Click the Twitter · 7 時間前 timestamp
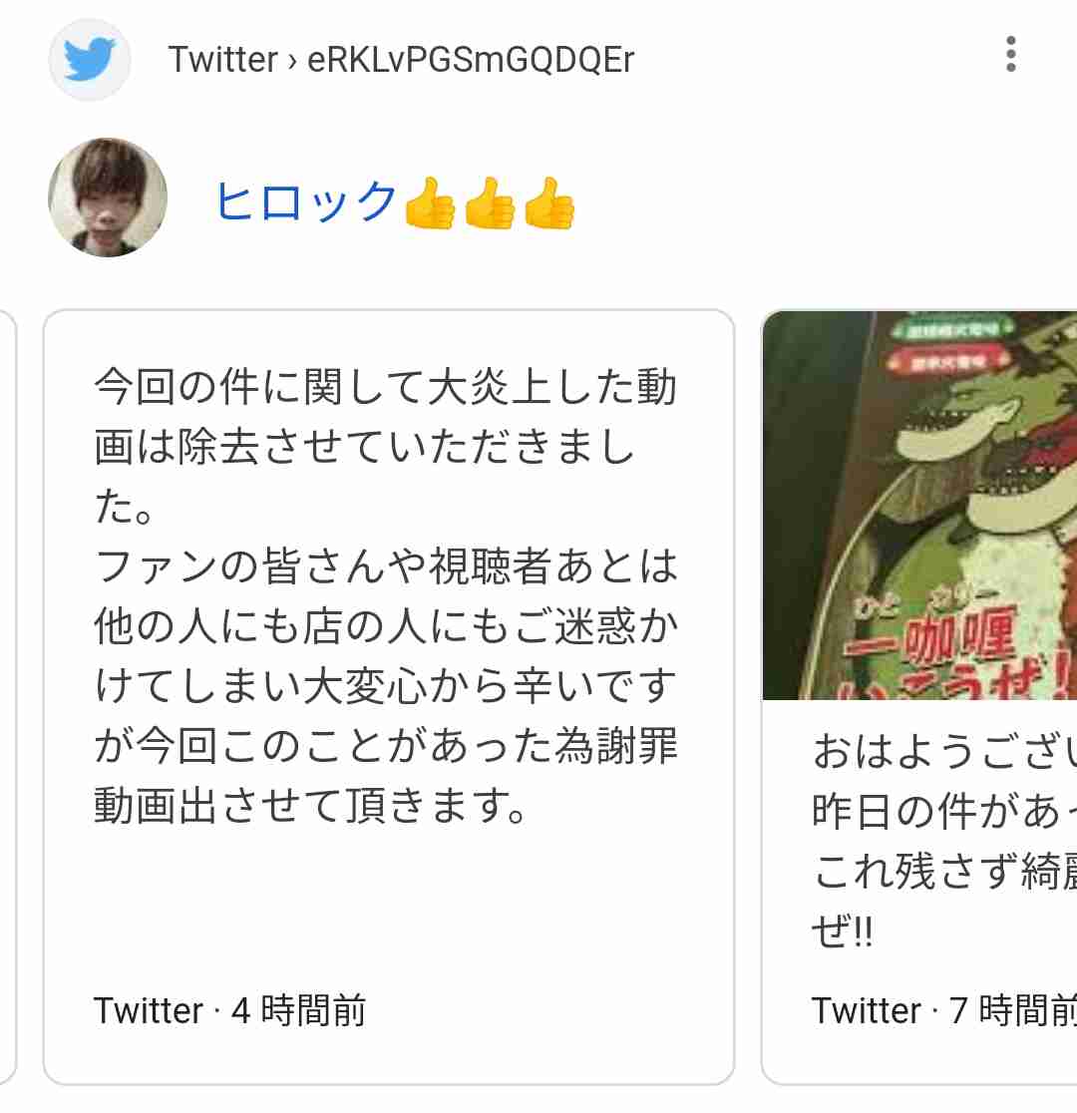Screen dimensions: 1077x1113 [x=944, y=1010]
